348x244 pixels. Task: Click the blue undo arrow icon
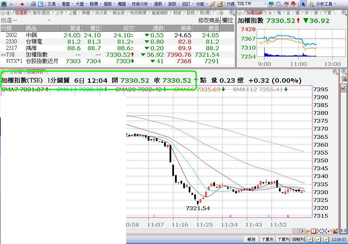330,231
